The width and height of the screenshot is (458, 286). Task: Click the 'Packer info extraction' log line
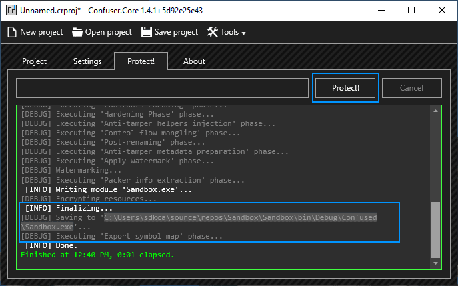coord(133,180)
